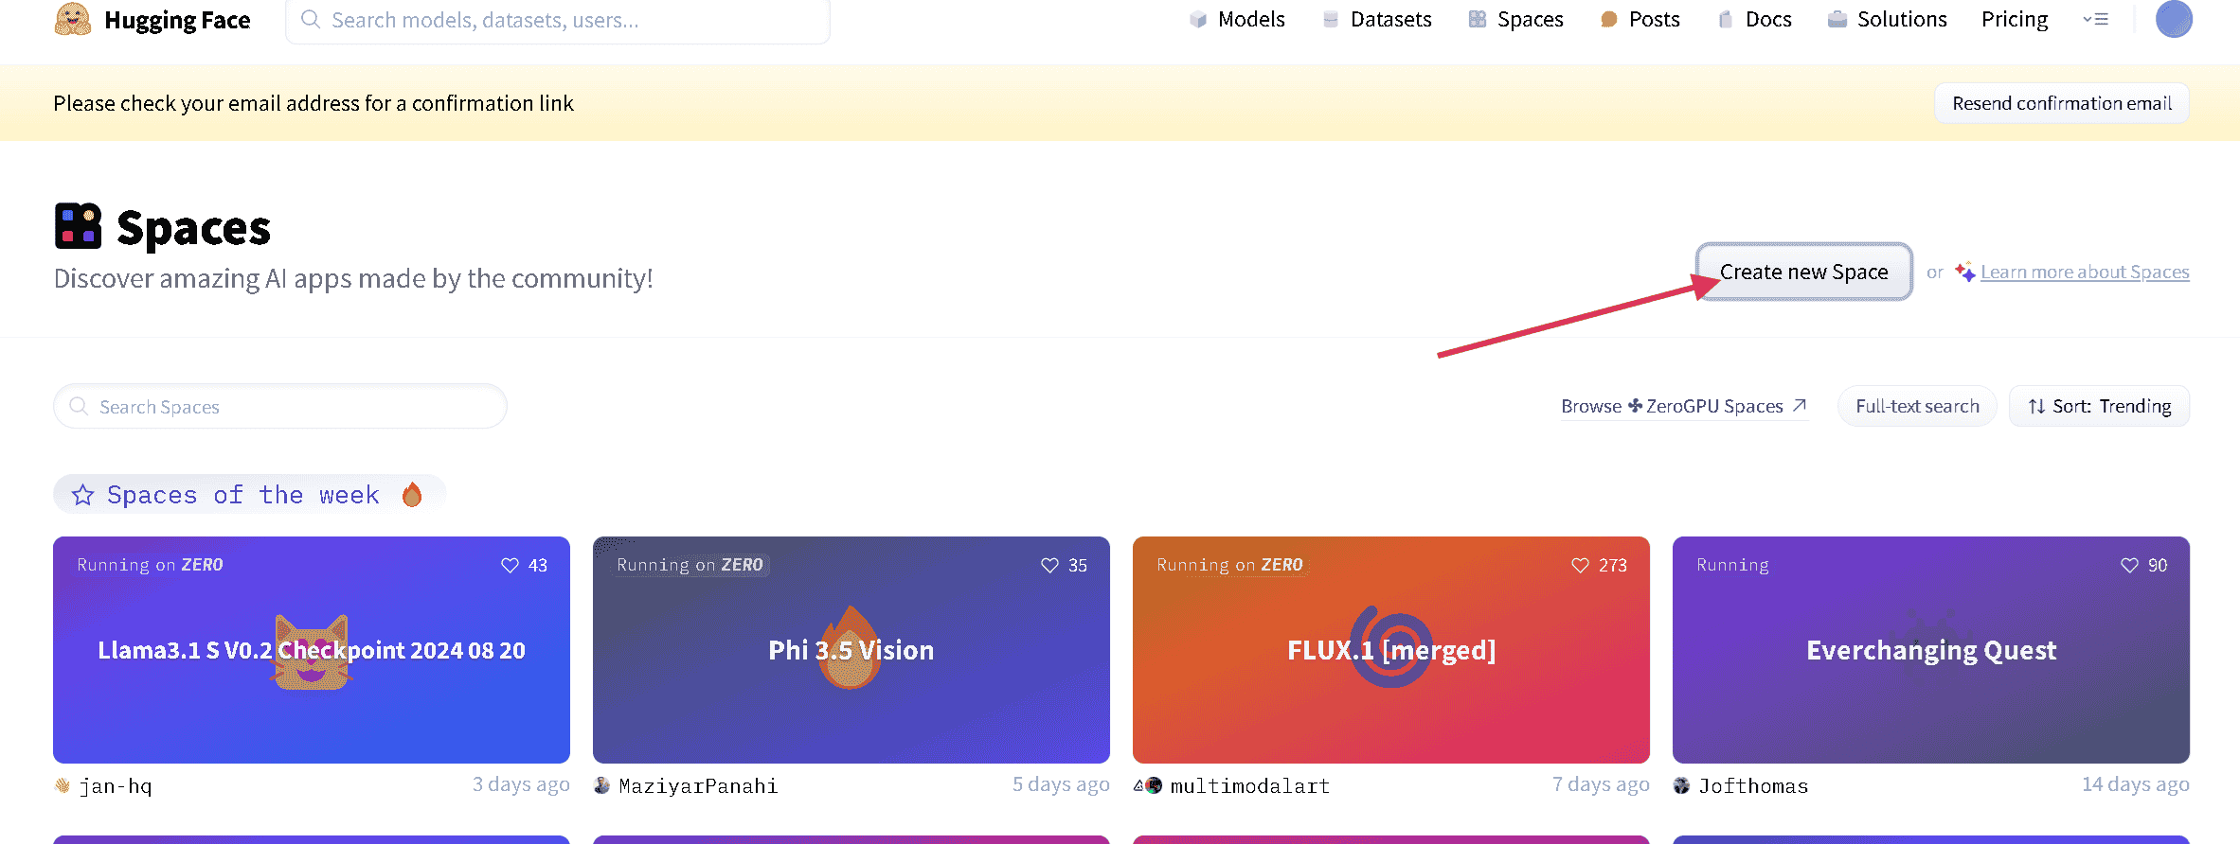Like the Everchanging Quest heart icon
Screen dimensions: 2240x844
tap(2129, 565)
